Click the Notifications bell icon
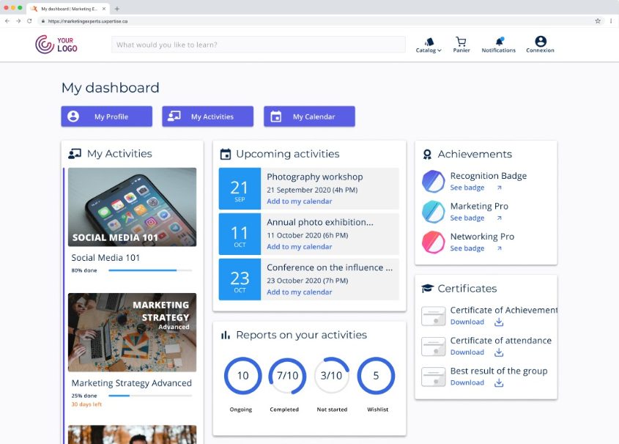 click(499, 42)
